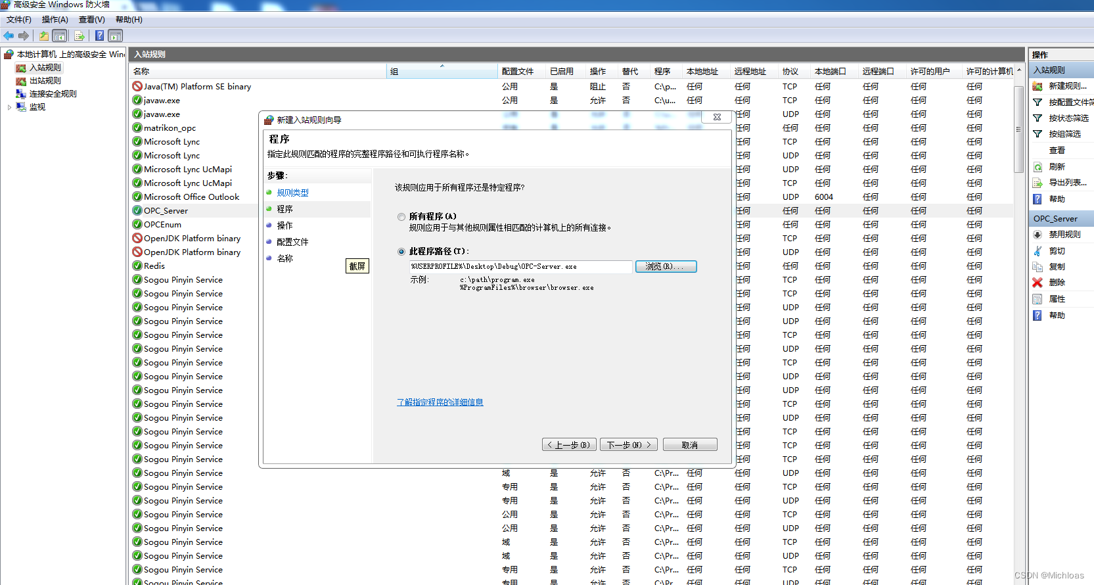1094x585 pixels.
Task: Click the Back (上一步) button in wizard
Action: click(570, 445)
